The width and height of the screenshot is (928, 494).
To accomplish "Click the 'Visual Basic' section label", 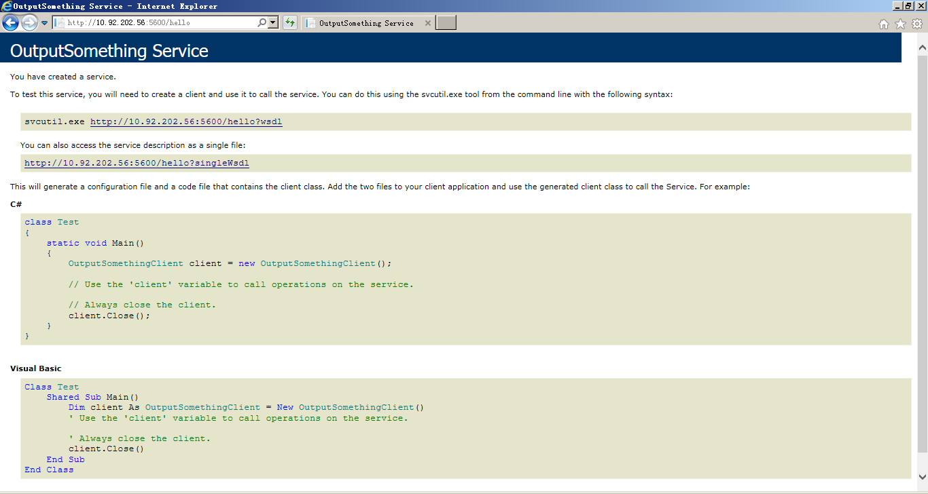I will point(36,368).
